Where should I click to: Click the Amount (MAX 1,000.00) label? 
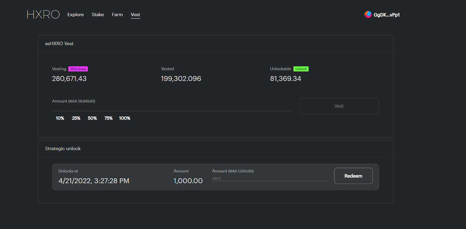coord(233,171)
